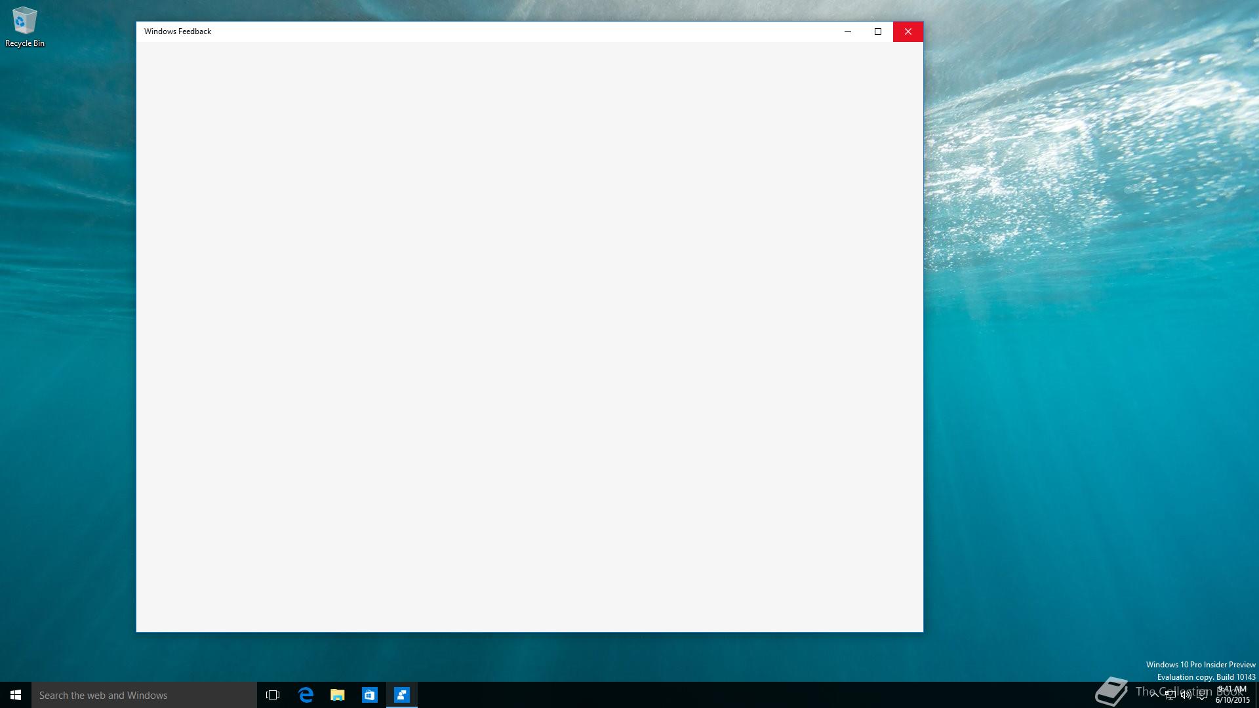The image size is (1259, 708).
Task: Open the Action Center notifications icon
Action: pos(1202,695)
